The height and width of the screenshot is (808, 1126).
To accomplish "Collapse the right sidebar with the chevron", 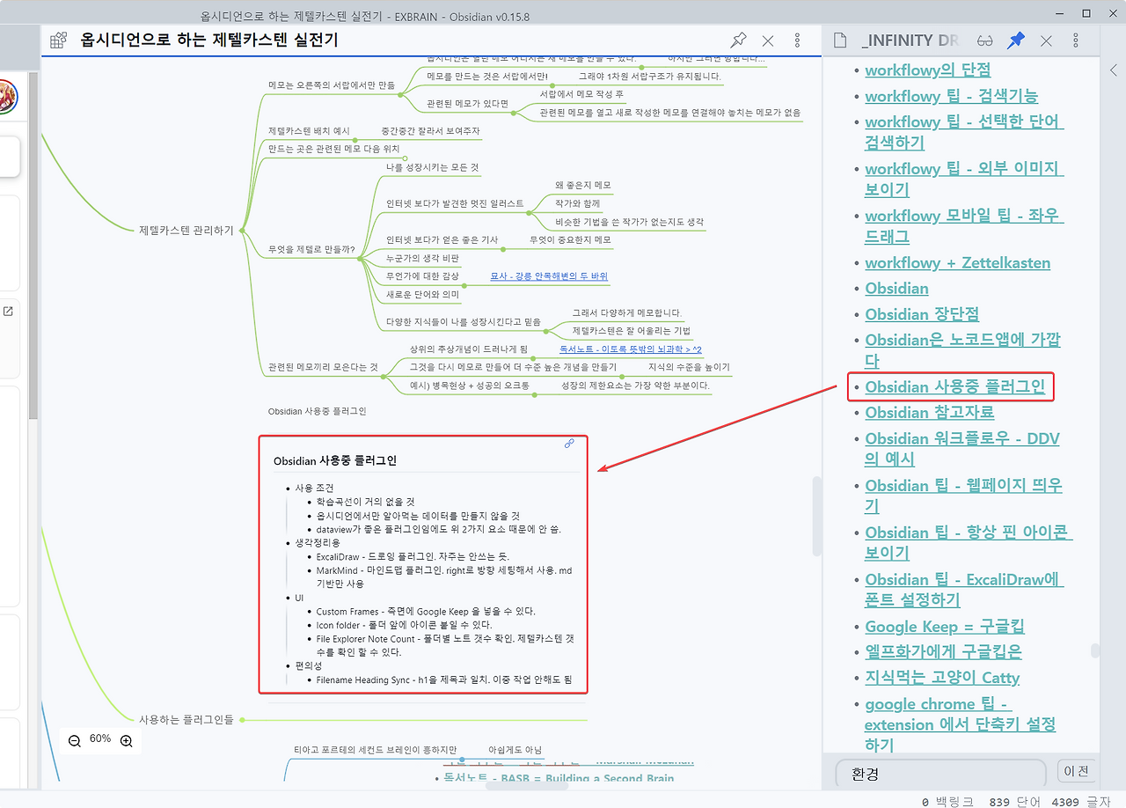I will coord(1113,70).
